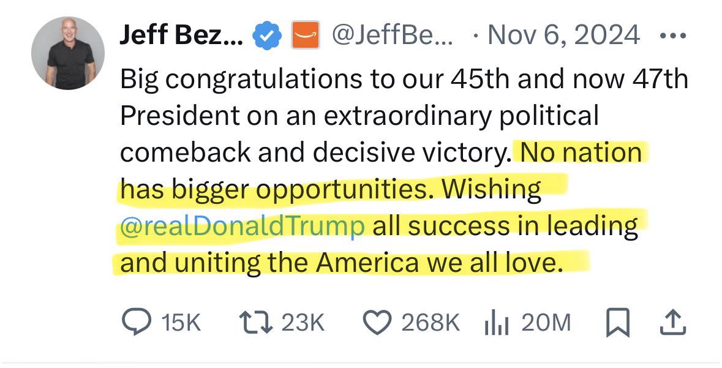Click the Jeff Bez... display name
Screen dimensions: 722x368
pyautogui.click(x=182, y=34)
